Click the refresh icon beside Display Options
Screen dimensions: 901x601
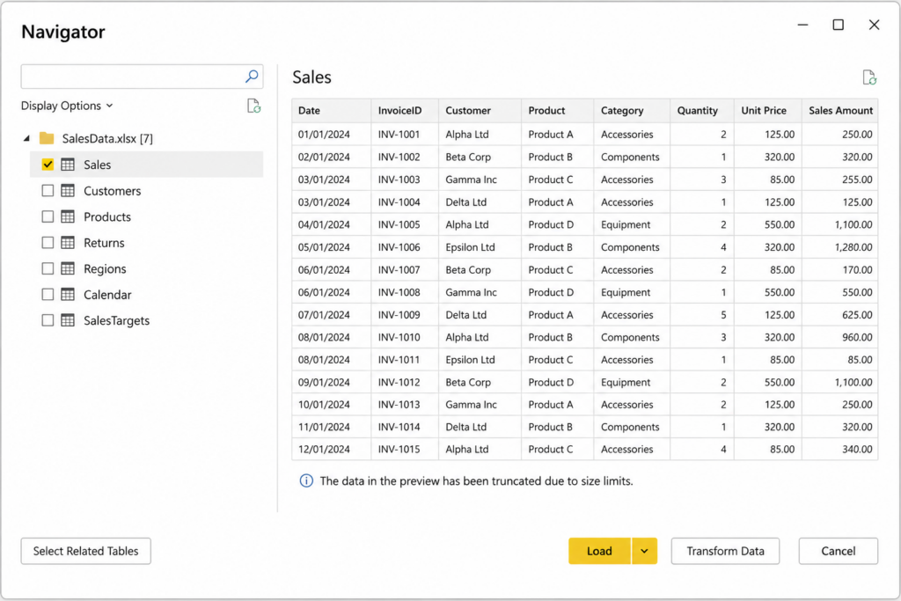254,106
